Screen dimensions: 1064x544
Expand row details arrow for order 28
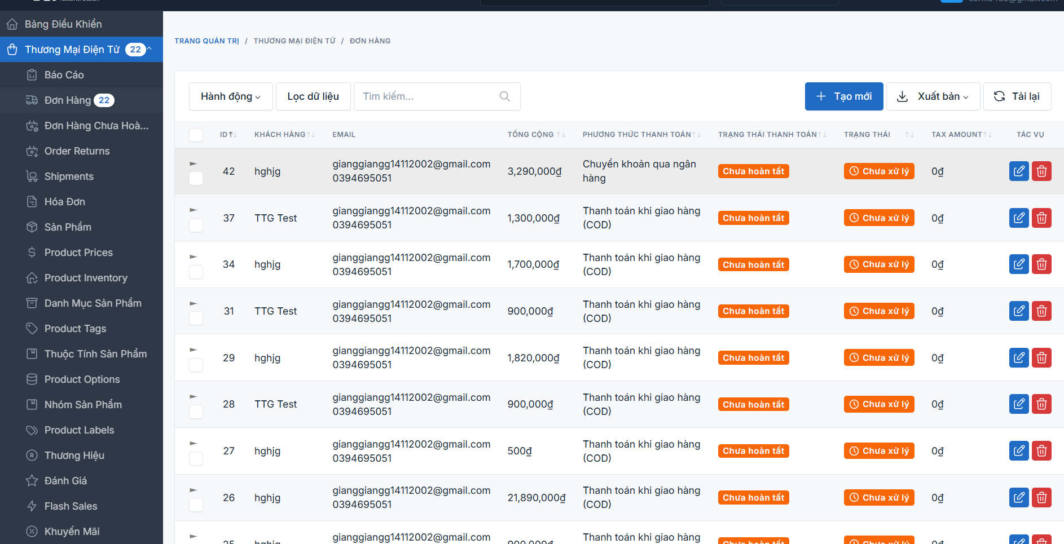coord(193,396)
